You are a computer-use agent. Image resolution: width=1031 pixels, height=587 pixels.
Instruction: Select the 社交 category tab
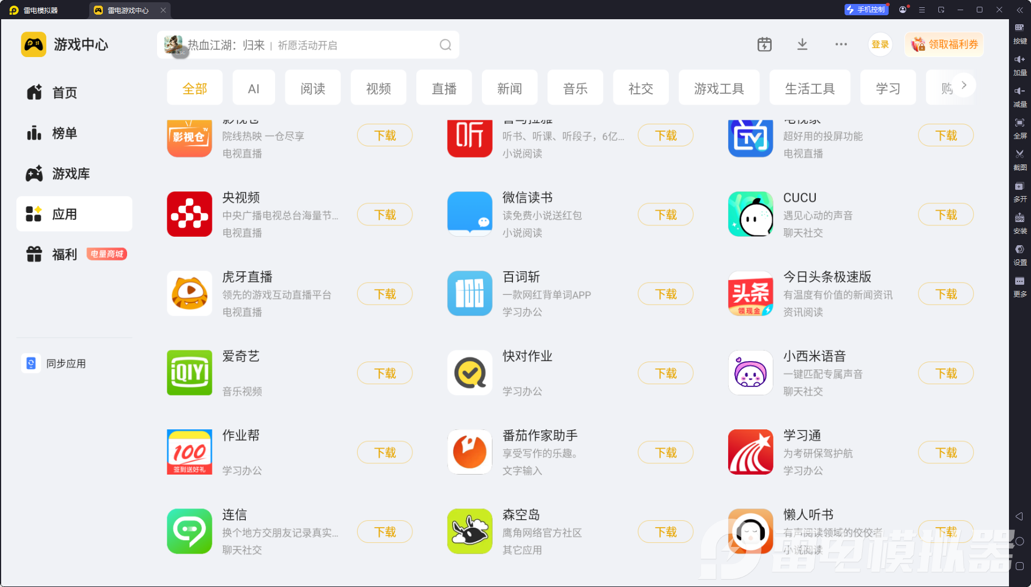[641, 88]
